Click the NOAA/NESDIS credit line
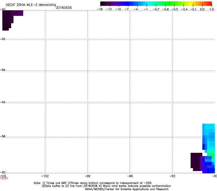Screen dimensions: 217x191 (127, 189)
